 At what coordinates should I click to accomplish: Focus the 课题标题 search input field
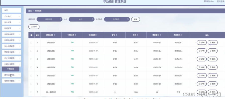pyautogui.click(x=50, y=19)
